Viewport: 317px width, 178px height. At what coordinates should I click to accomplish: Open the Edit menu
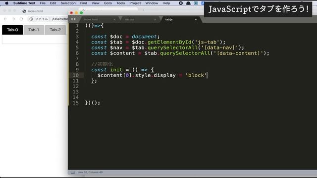click(53, 3)
